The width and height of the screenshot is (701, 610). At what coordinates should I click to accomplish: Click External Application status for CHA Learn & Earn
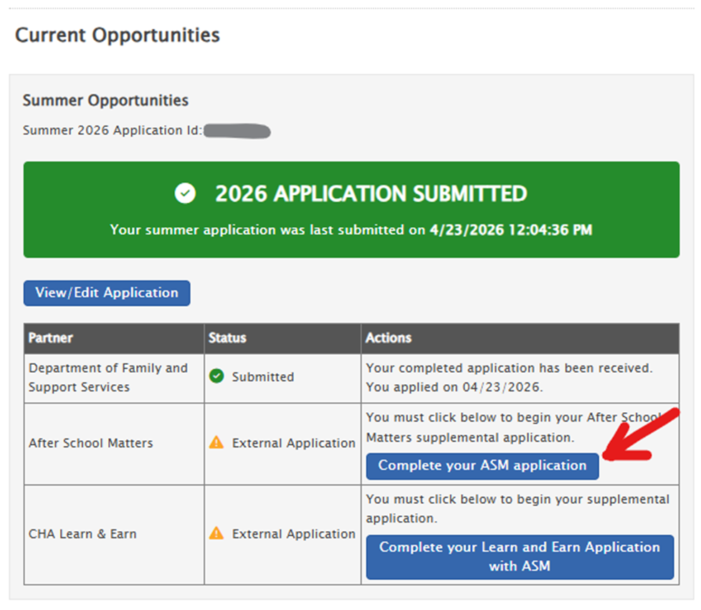coord(293,534)
